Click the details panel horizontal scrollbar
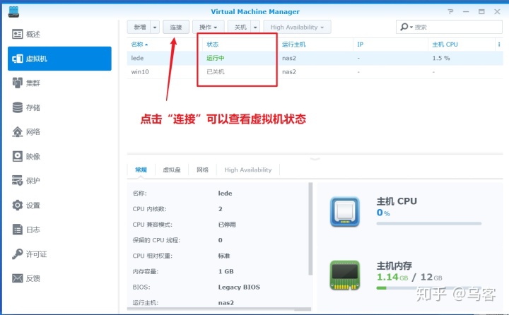 click(x=219, y=309)
